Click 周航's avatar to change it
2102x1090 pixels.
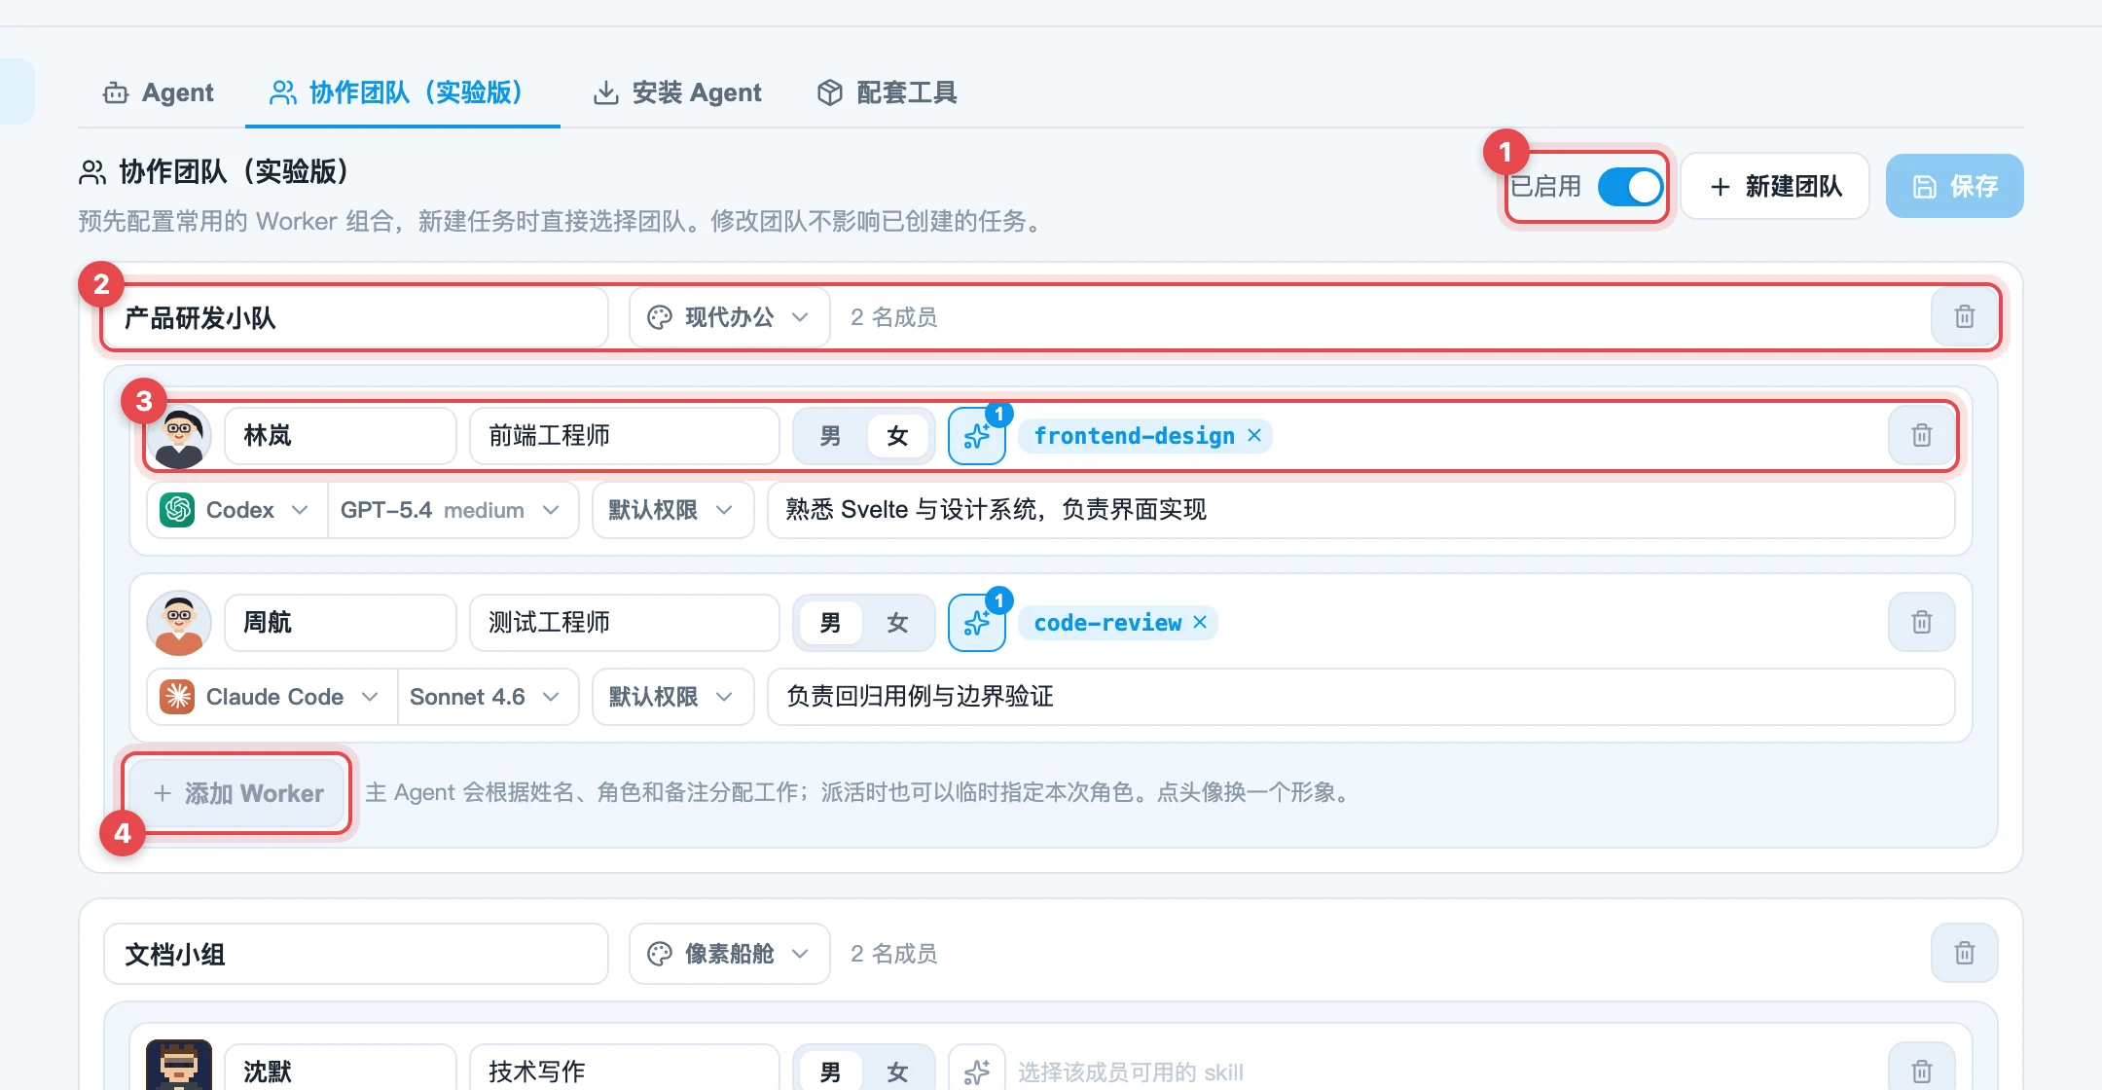[x=179, y=623]
